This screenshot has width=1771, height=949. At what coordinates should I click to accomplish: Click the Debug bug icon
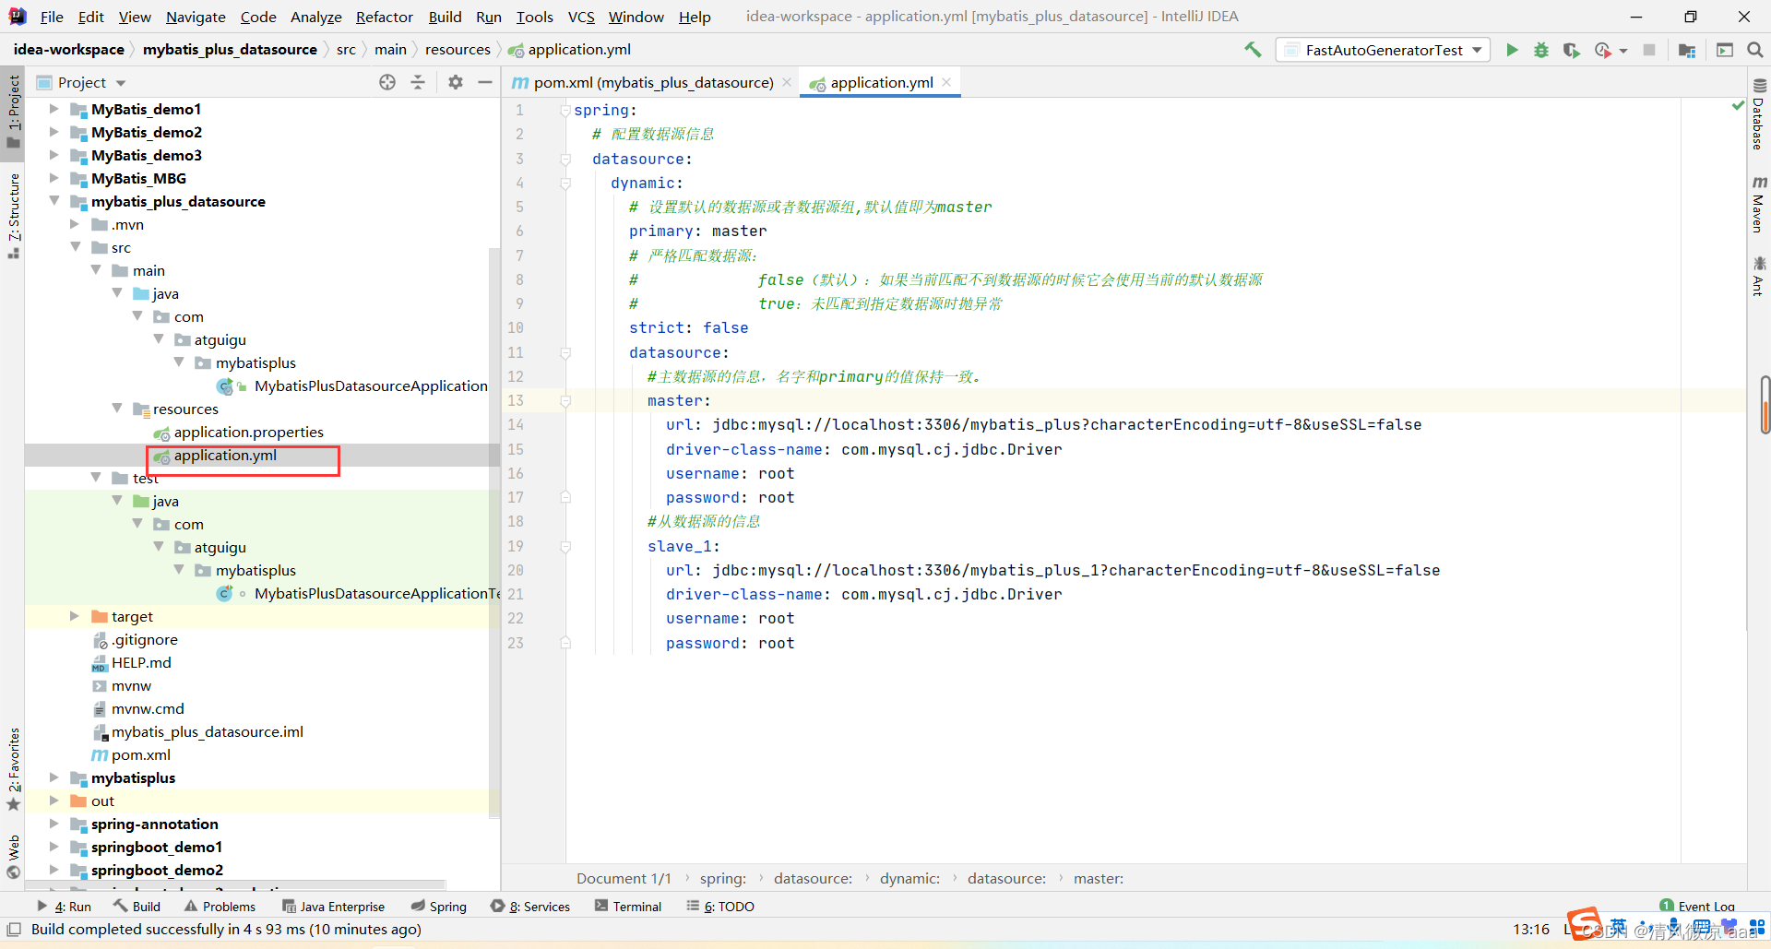1540,50
